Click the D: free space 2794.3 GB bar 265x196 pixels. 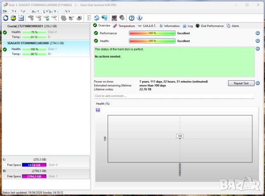(34, 177)
